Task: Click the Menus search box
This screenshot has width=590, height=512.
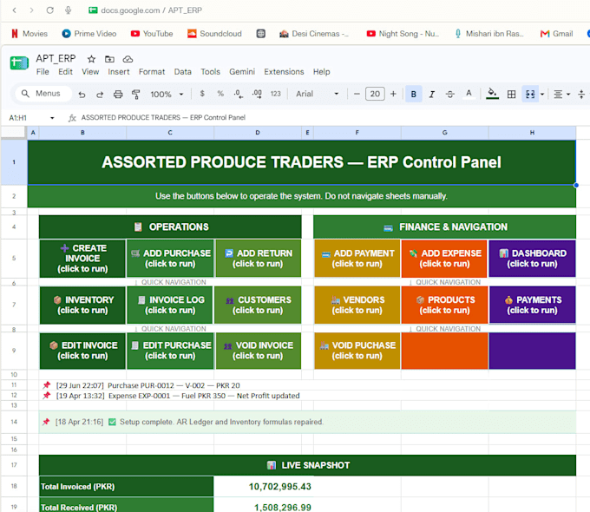Action: 43,94
